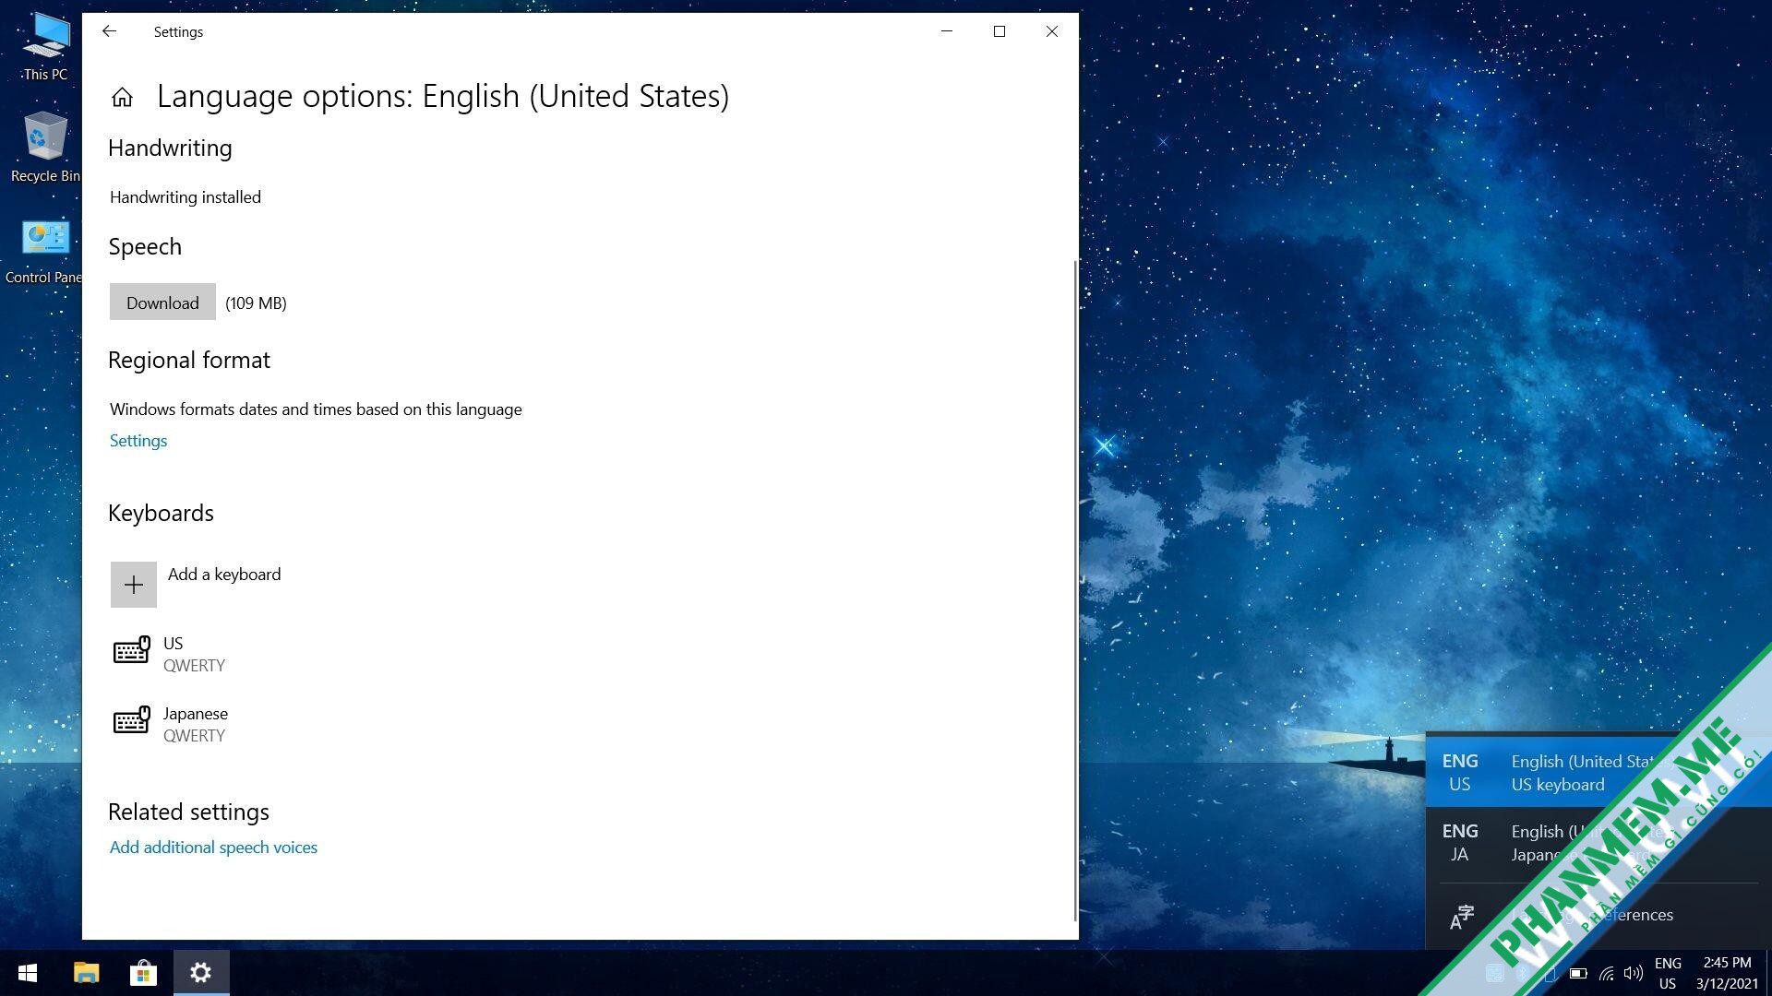Open Language preferences in input flyout
The width and height of the screenshot is (1772, 996).
click(x=1598, y=915)
